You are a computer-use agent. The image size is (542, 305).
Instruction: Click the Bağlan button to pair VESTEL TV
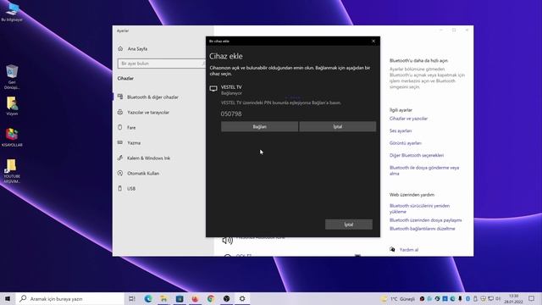click(259, 126)
